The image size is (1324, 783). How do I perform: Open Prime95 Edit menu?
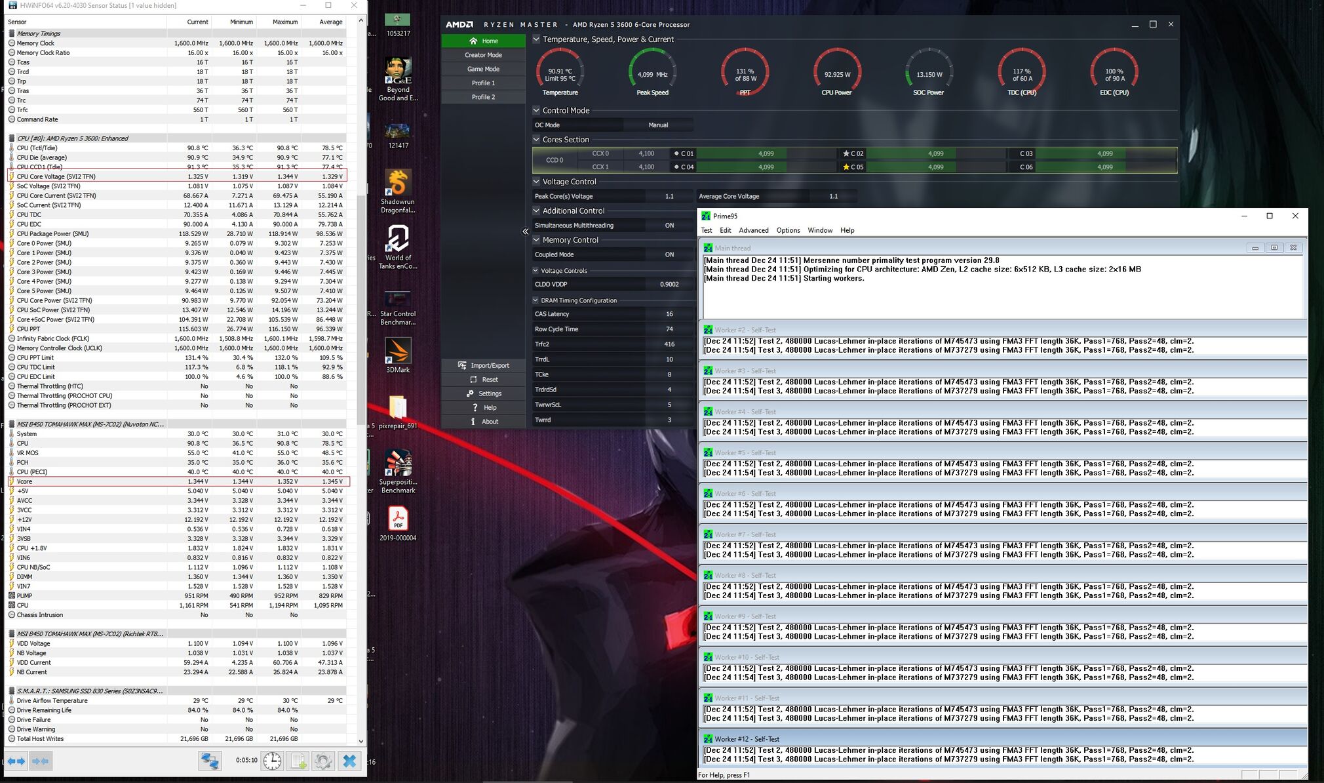[x=725, y=230]
